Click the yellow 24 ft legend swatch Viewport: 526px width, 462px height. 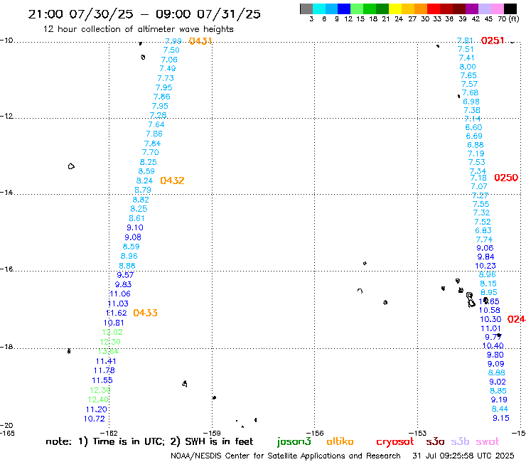coord(395,9)
